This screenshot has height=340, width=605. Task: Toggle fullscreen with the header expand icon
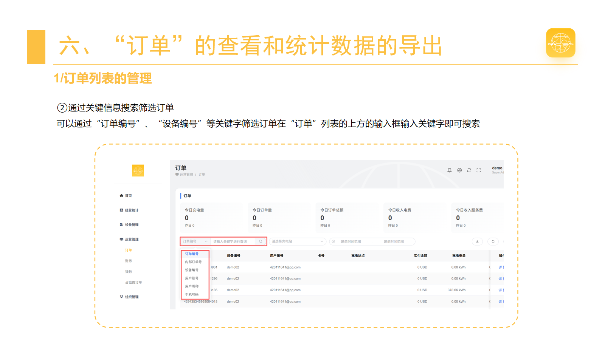click(x=479, y=170)
